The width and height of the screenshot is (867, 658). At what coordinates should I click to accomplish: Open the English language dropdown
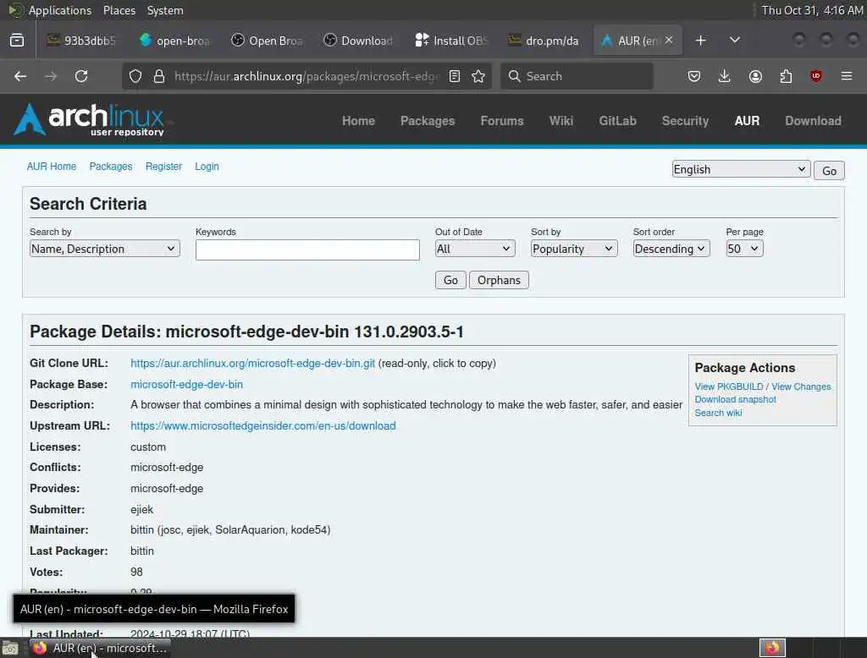pyautogui.click(x=741, y=169)
